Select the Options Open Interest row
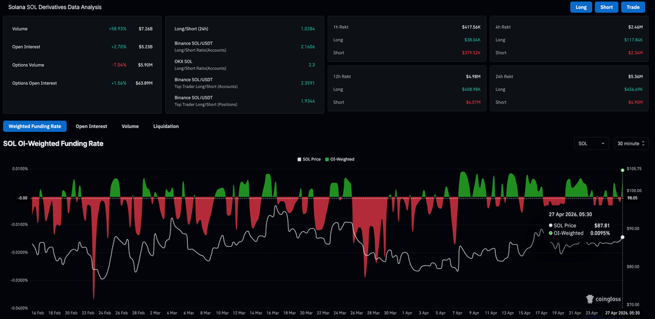The height and width of the screenshot is (319, 655). (82, 83)
